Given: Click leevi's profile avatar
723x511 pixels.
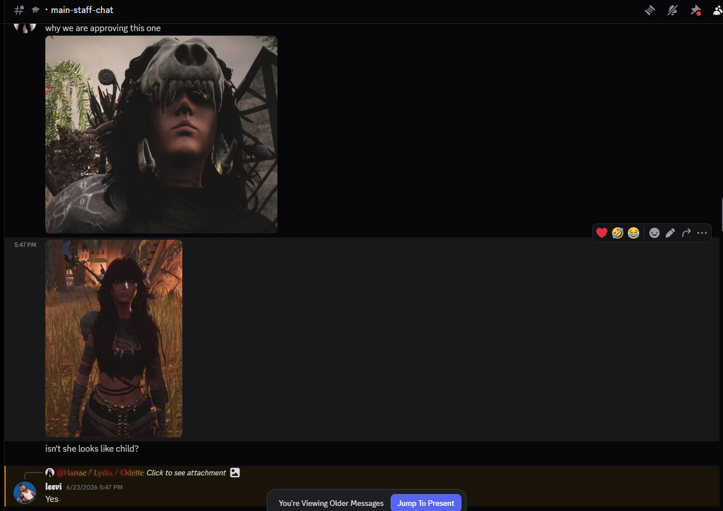Looking at the screenshot, I should 25,493.
